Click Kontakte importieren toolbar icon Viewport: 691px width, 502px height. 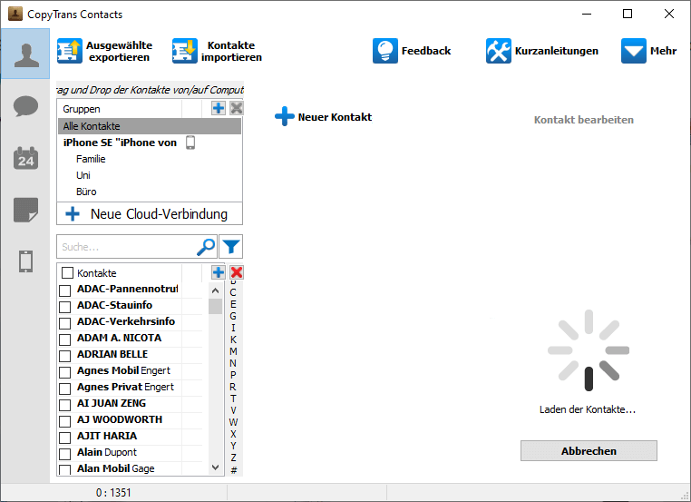click(x=185, y=51)
